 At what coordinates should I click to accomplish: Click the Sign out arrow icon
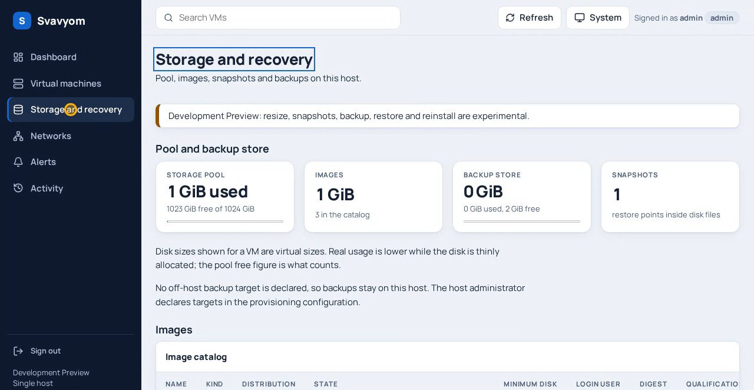(x=18, y=351)
